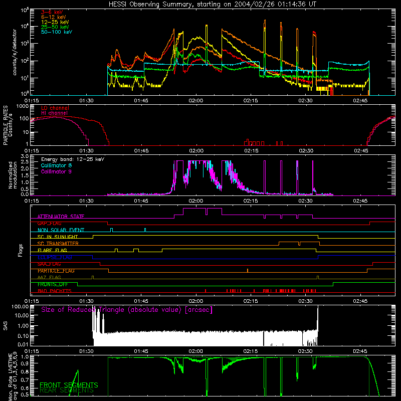Click the Size of Reduced Triangle label
The image size is (401, 401).
coord(127,310)
